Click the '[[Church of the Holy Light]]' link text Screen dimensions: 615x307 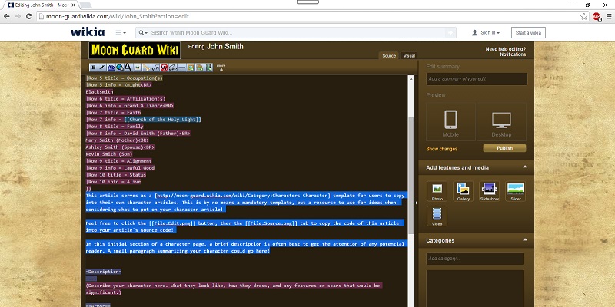click(162, 120)
